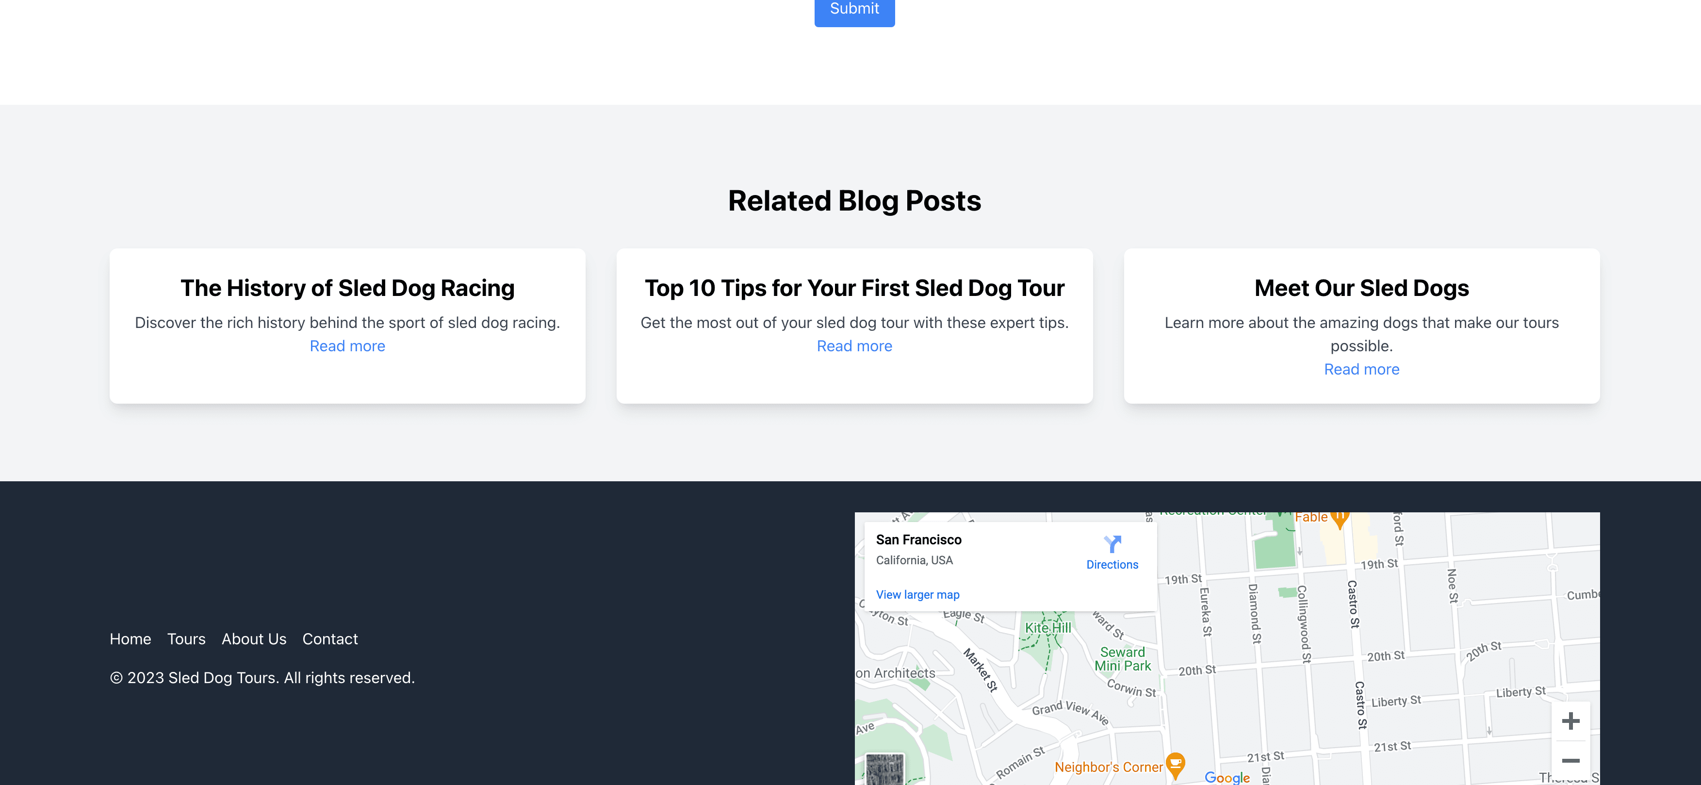The image size is (1701, 785).
Task: Open View larger map link
Action: click(918, 595)
